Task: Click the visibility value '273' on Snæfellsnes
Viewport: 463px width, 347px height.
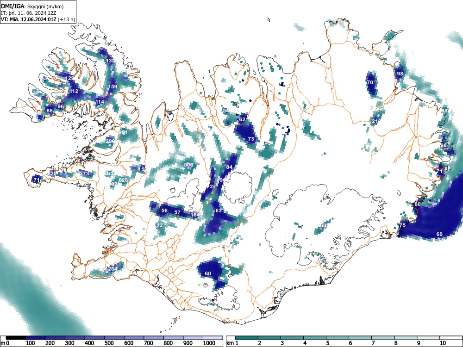Action: tap(84, 173)
